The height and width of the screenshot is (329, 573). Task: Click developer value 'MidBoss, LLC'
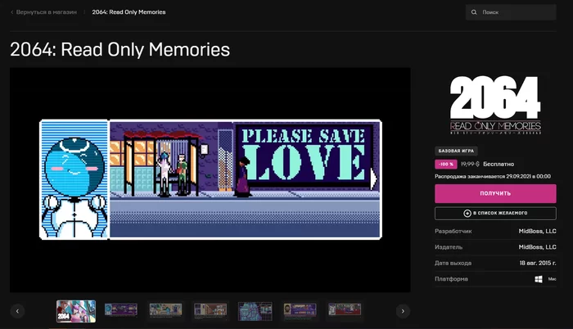point(537,231)
